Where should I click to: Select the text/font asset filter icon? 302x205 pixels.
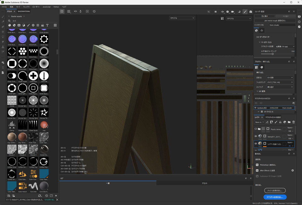pyautogui.click(x=47, y=25)
